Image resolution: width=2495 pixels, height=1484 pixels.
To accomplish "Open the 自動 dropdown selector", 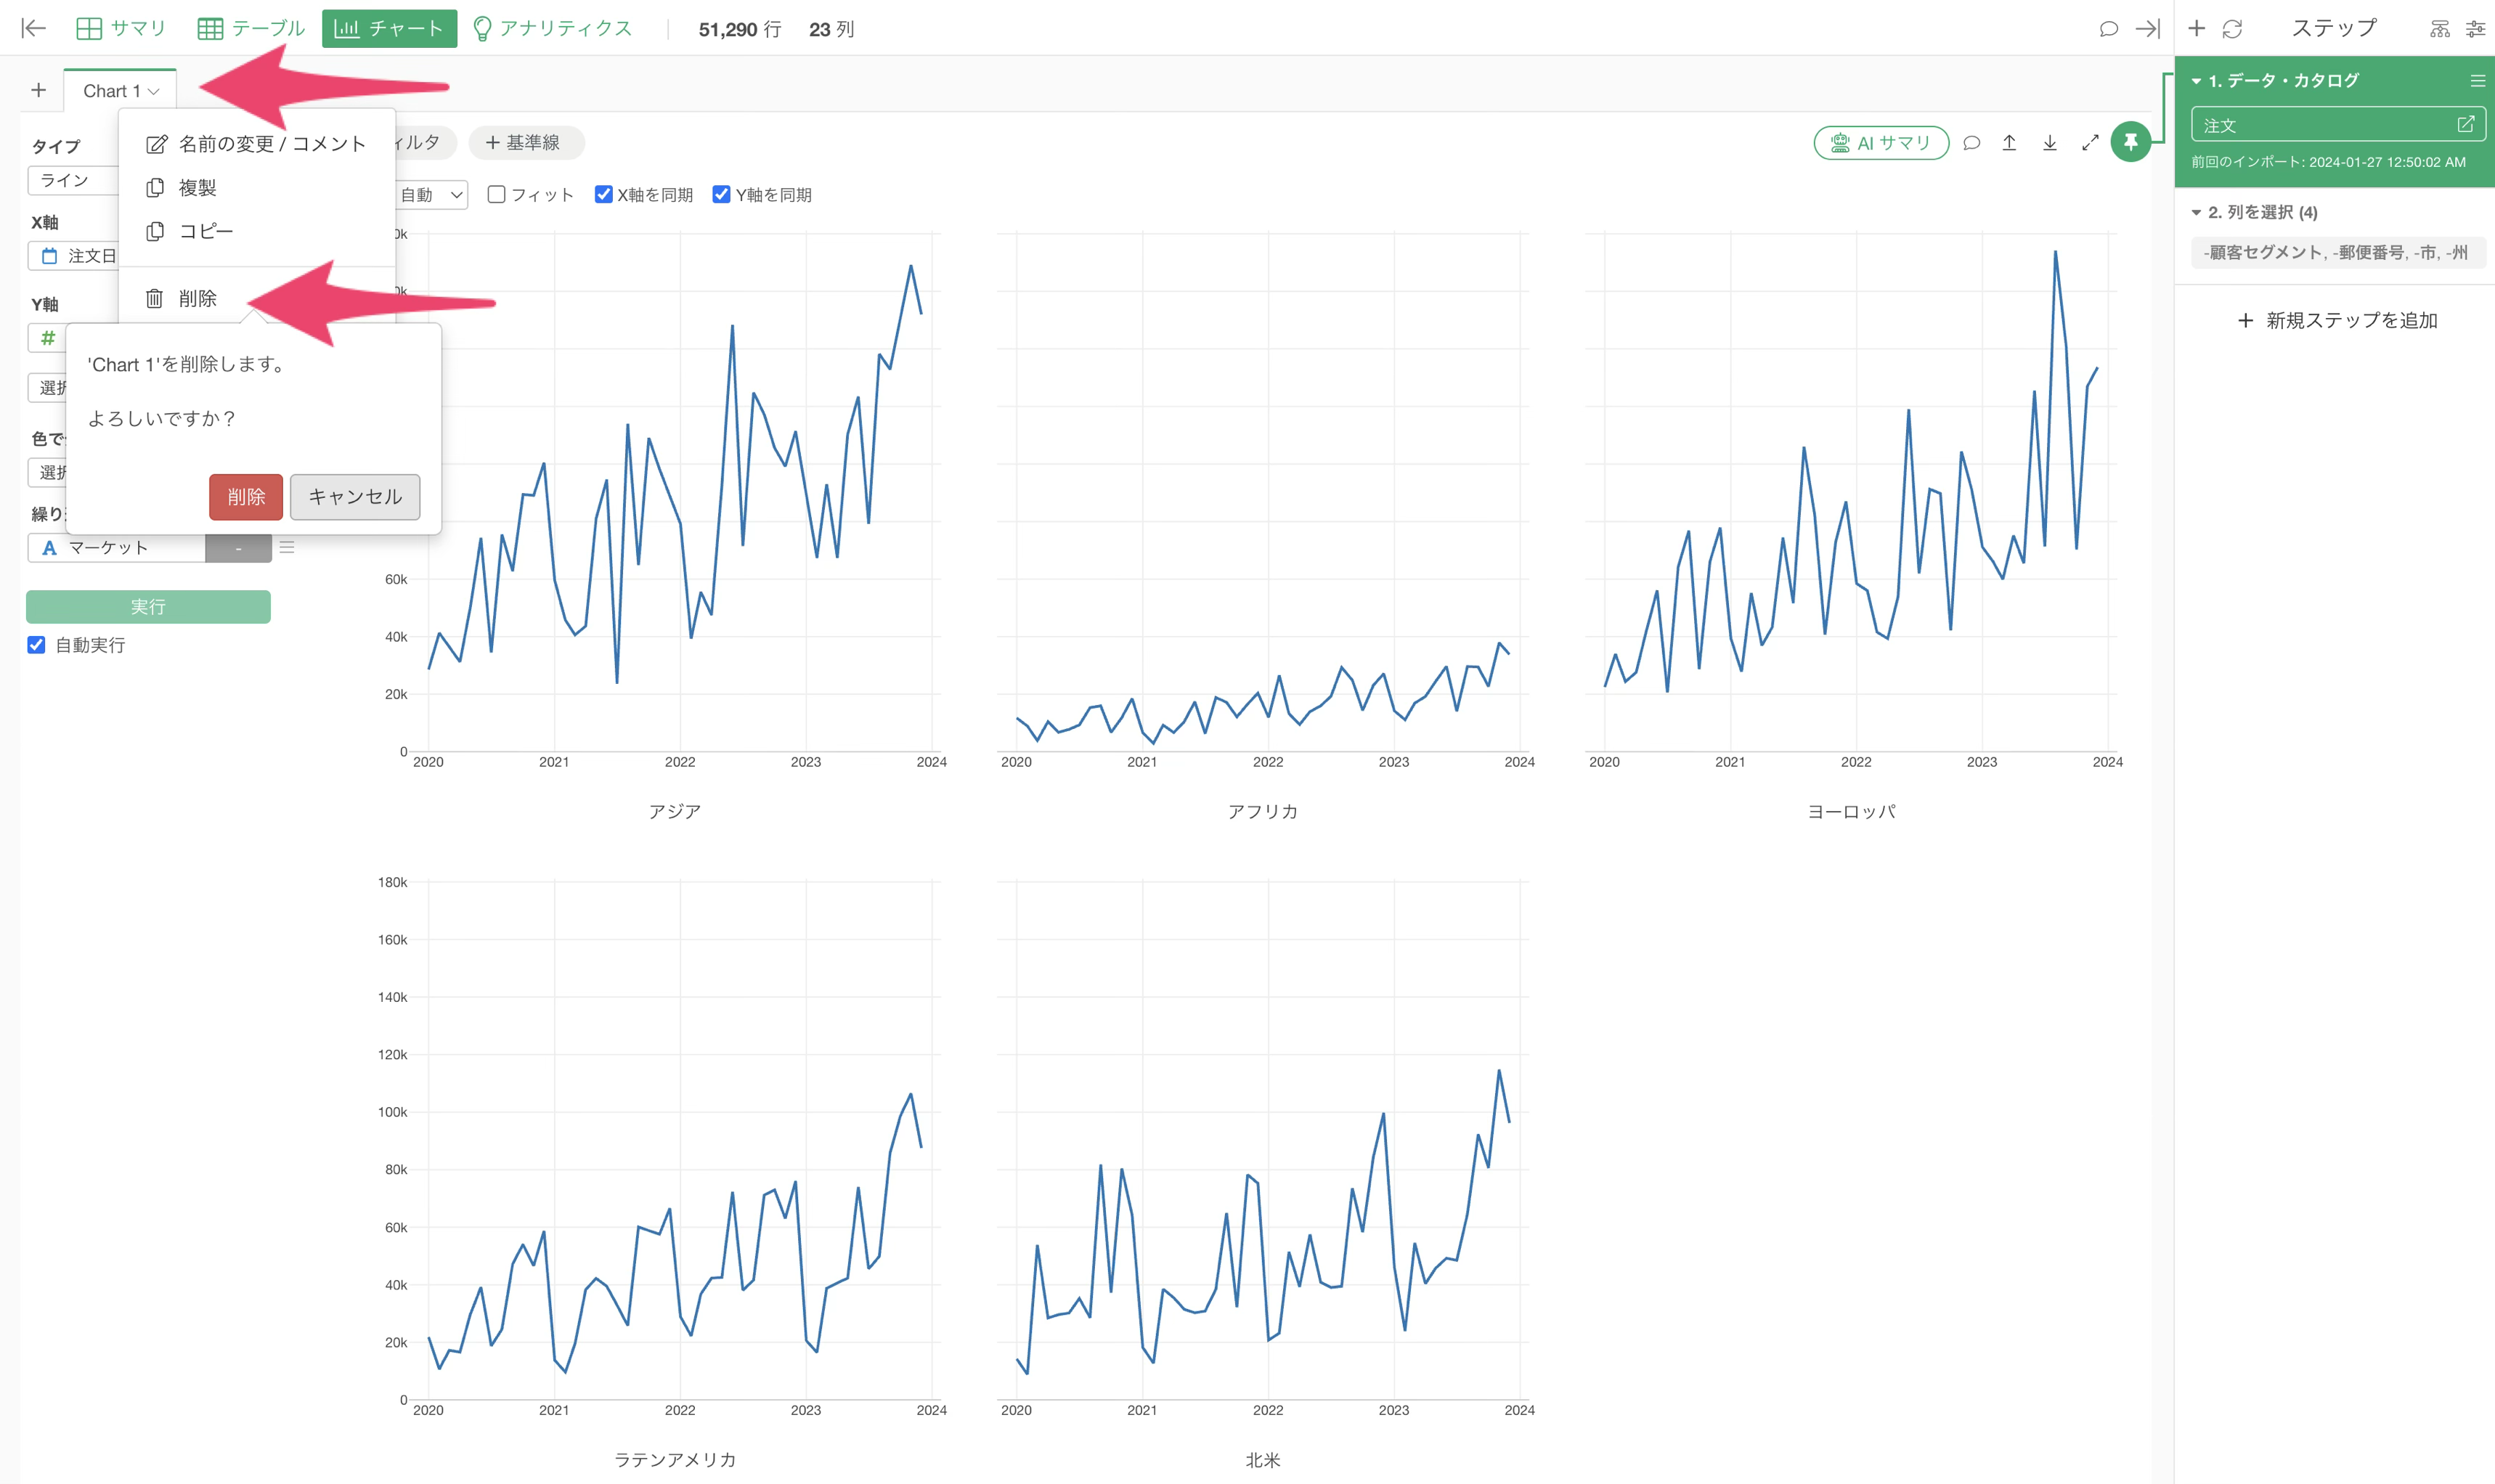I will coord(431,195).
